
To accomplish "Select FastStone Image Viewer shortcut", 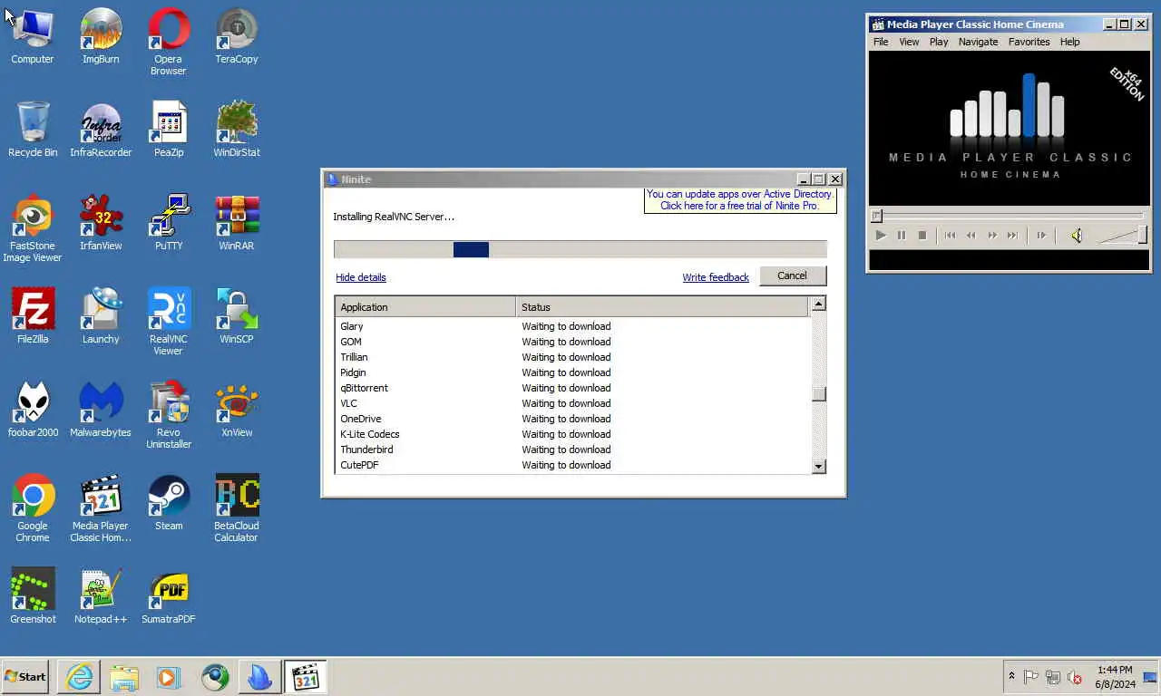I will pos(33,228).
